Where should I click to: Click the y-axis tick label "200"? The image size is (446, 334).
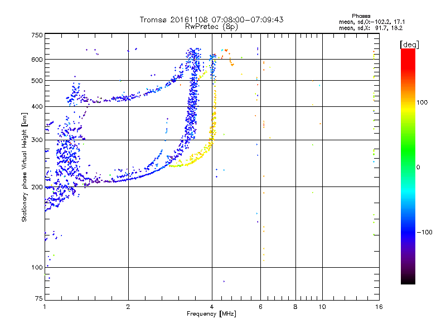37,187
